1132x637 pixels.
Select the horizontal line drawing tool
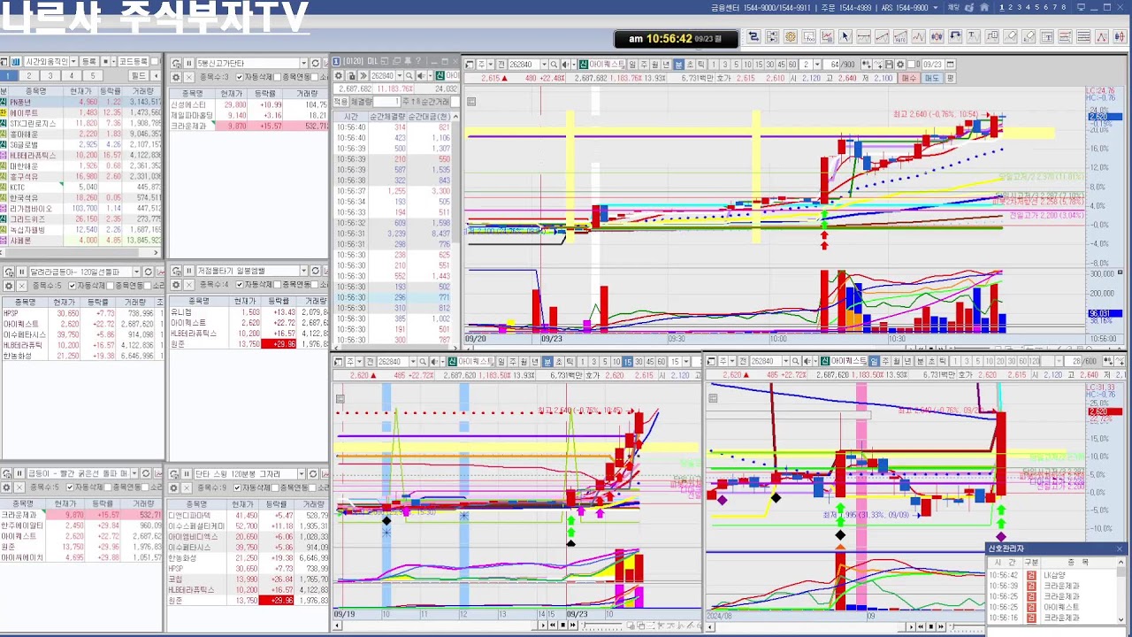click(863, 36)
